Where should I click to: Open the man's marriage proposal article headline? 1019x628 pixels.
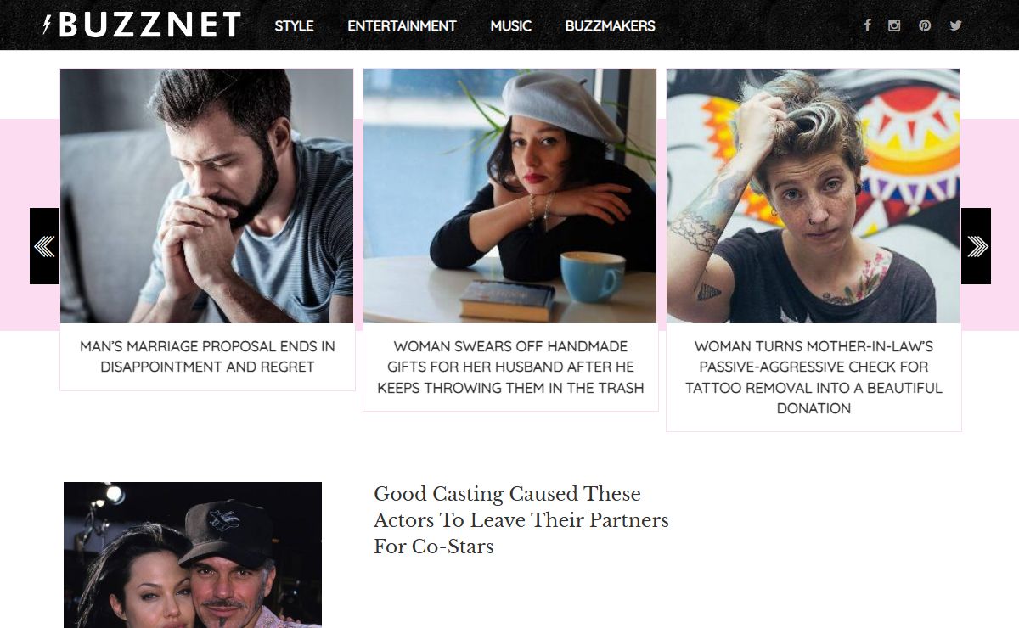[207, 356]
